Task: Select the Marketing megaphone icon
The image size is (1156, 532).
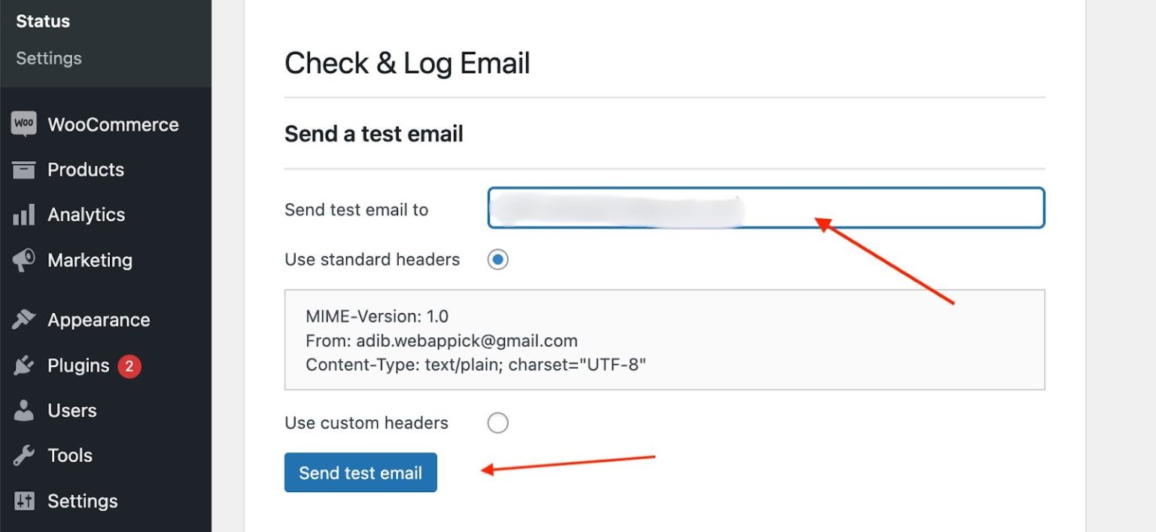Action: point(23,260)
